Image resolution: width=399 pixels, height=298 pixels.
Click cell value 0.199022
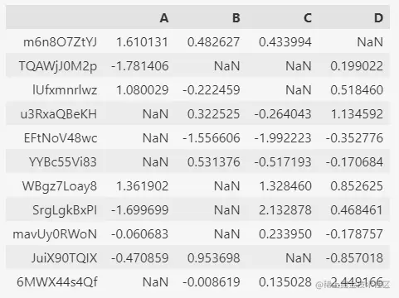(x=357, y=66)
